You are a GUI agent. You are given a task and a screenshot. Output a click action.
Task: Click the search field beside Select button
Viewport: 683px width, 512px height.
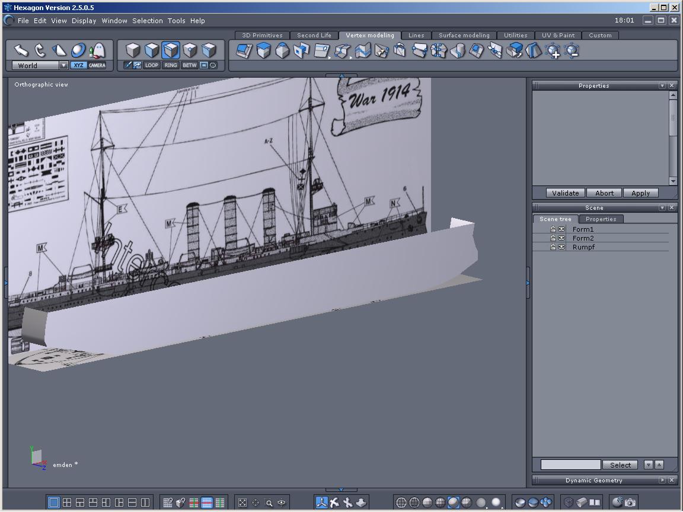pos(570,465)
